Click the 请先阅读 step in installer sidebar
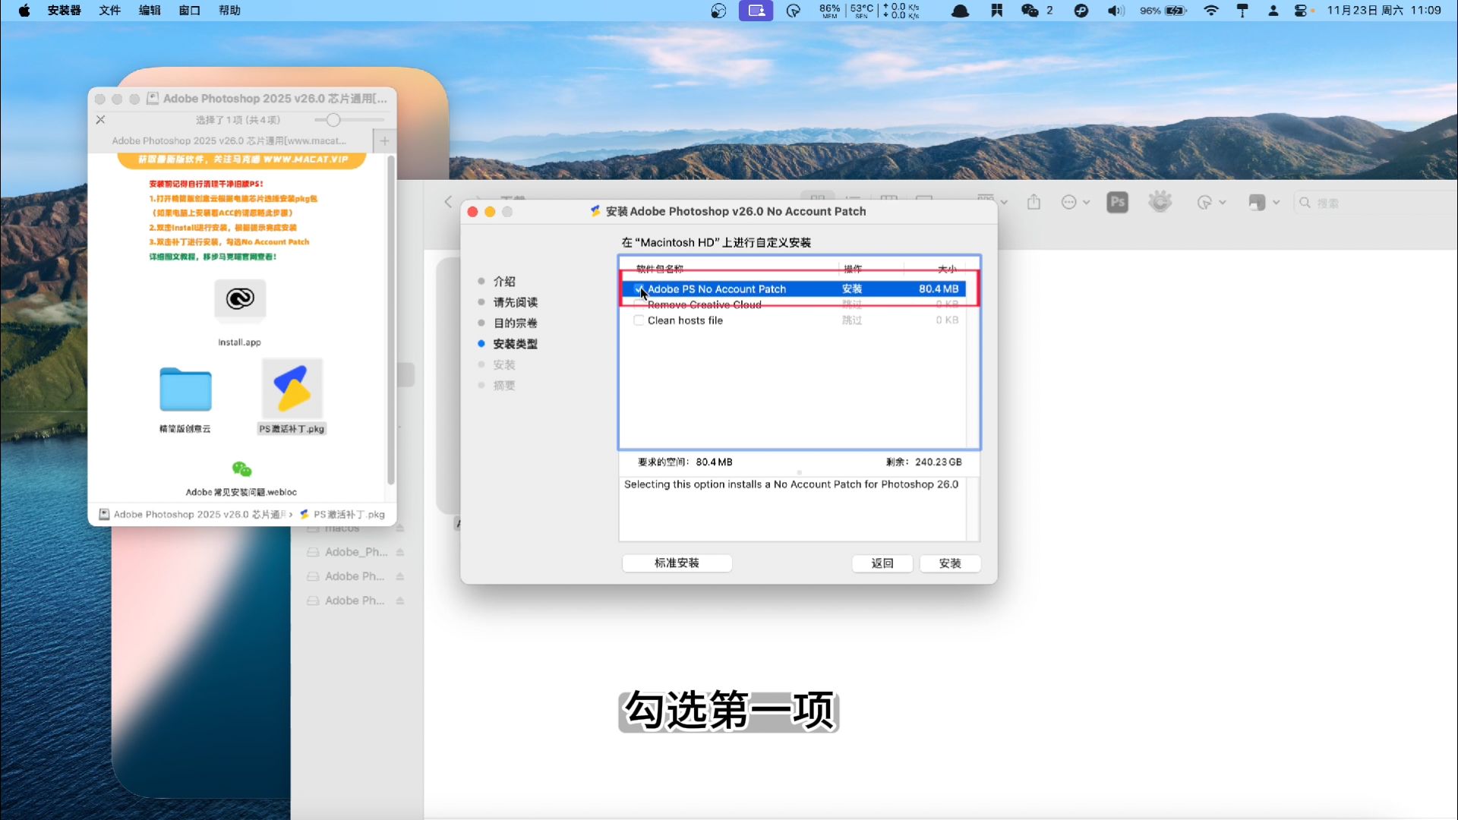1458x820 pixels. click(515, 302)
